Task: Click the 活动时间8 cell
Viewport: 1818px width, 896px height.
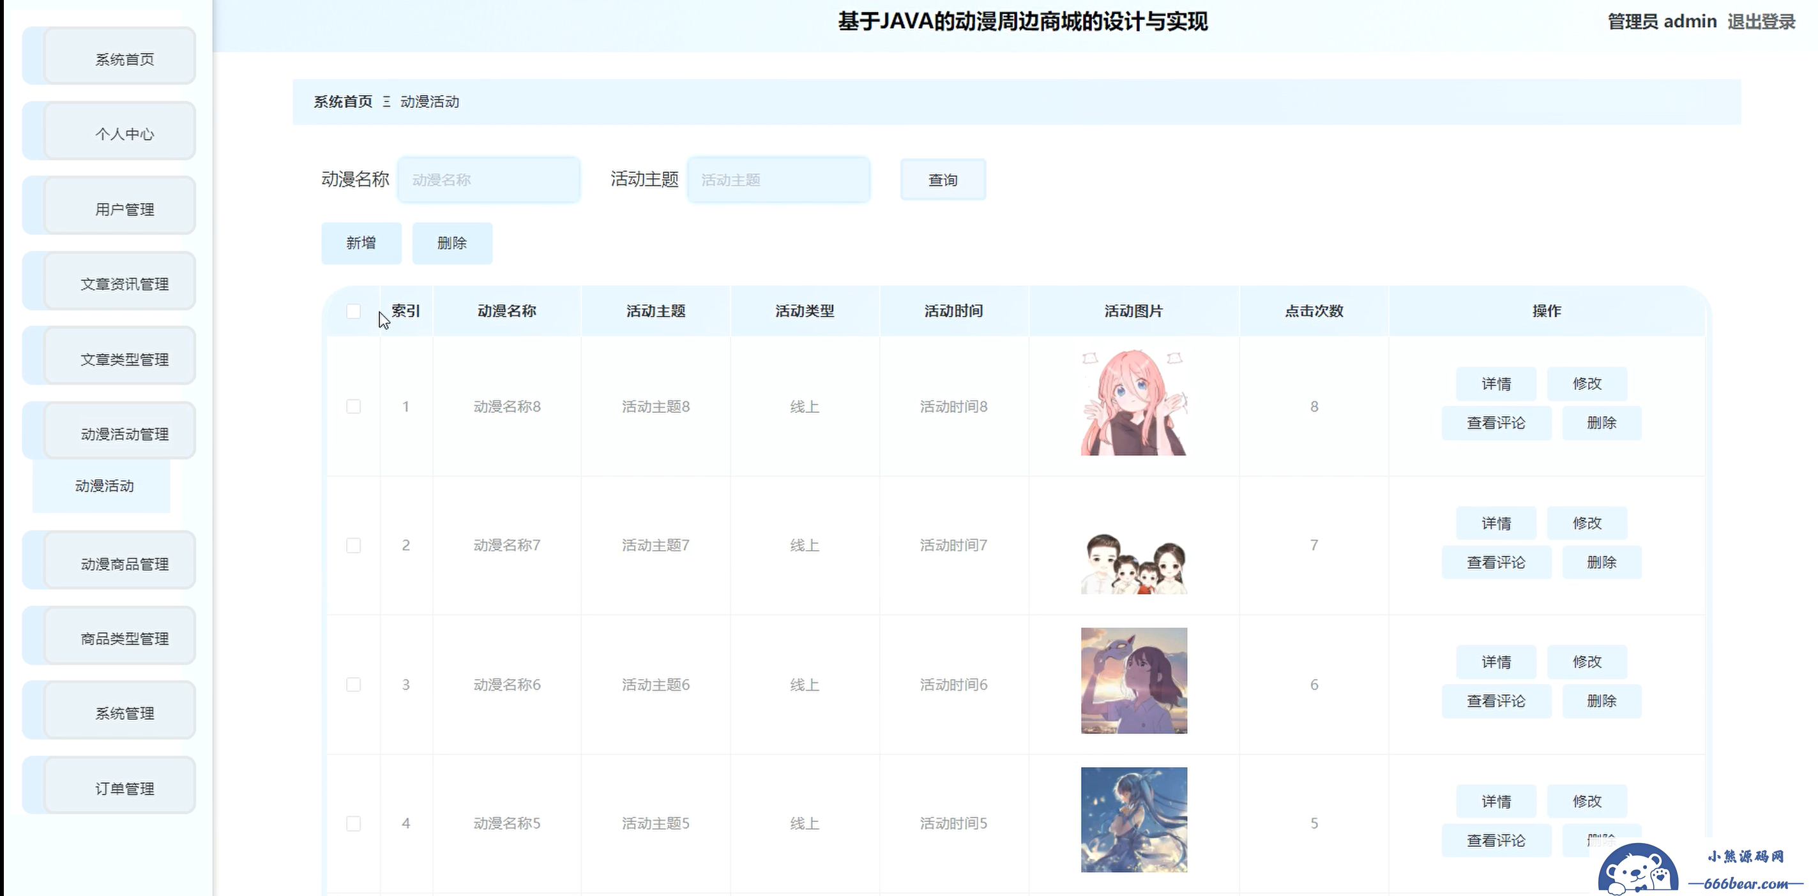Action: pos(953,407)
